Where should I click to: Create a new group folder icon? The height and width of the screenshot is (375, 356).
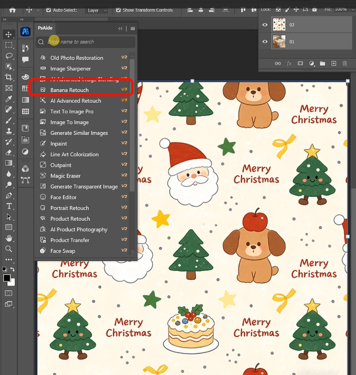click(x=322, y=63)
